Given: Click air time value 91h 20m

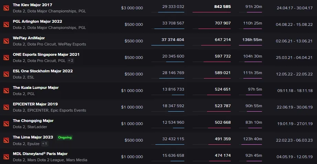Looking at the screenshot, I should pos(254,7).
